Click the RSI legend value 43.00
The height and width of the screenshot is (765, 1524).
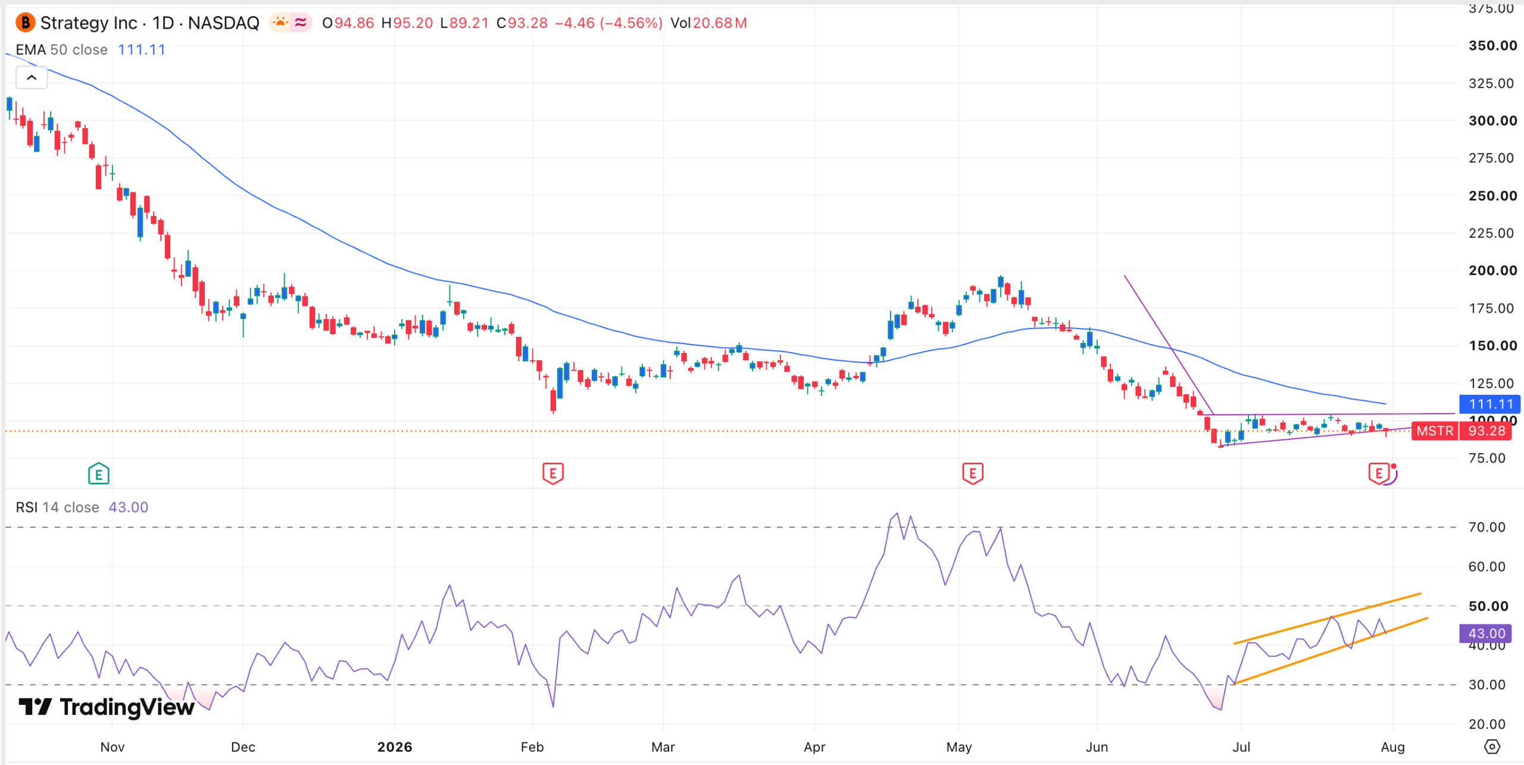(x=129, y=507)
